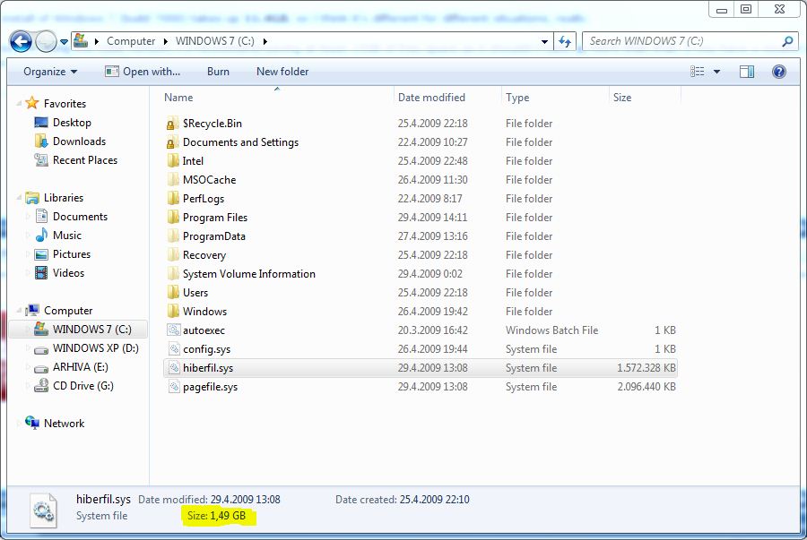The height and width of the screenshot is (540, 807).
Task: Open Recent Places in navigation pane
Action: pyautogui.click(x=85, y=160)
